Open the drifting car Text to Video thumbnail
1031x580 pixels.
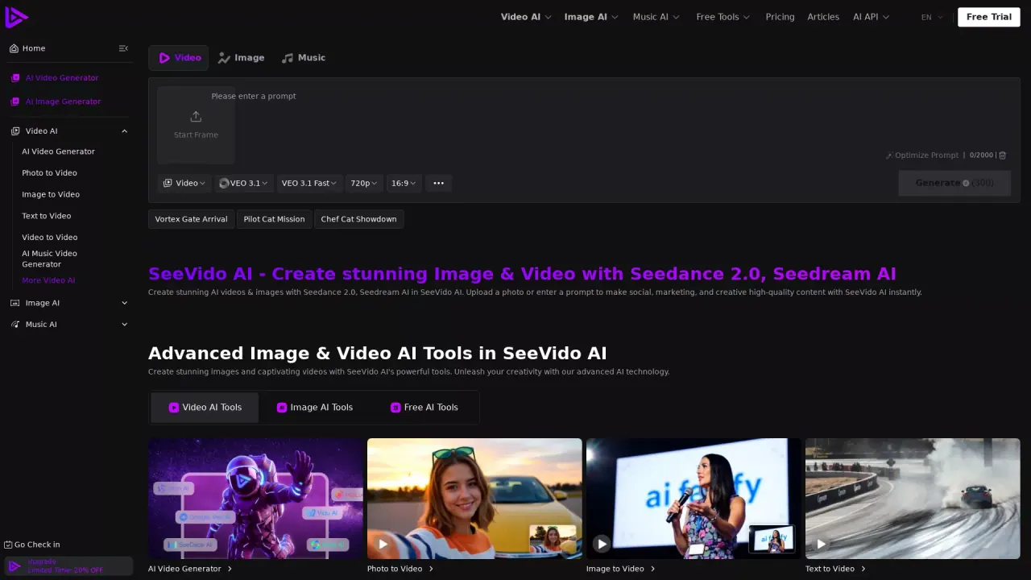click(913, 499)
